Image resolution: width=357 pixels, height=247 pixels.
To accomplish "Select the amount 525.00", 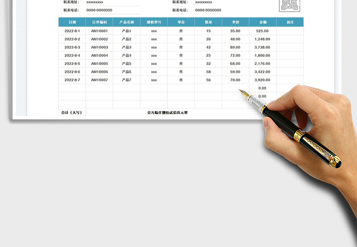I will click(x=262, y=31).
